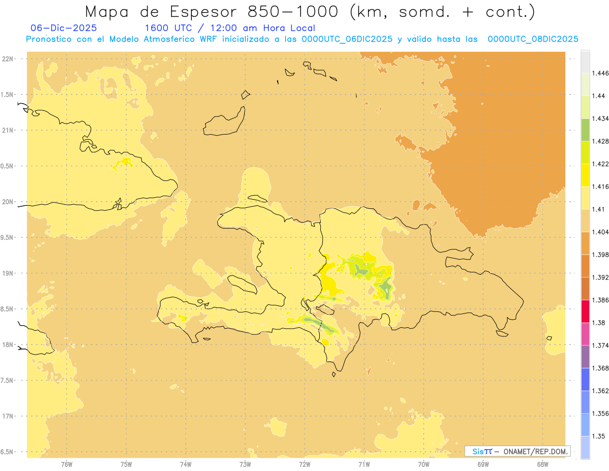Click the legend value '1.416'
The image size is (609, 471).
point(600,186)
